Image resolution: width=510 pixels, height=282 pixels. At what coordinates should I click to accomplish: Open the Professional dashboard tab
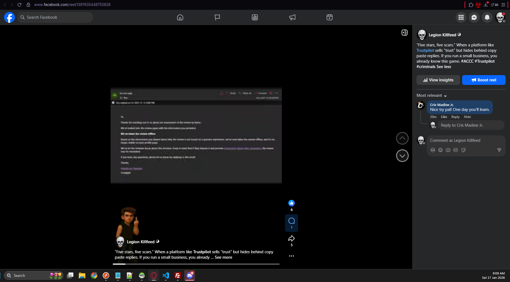tap(255, 17)
